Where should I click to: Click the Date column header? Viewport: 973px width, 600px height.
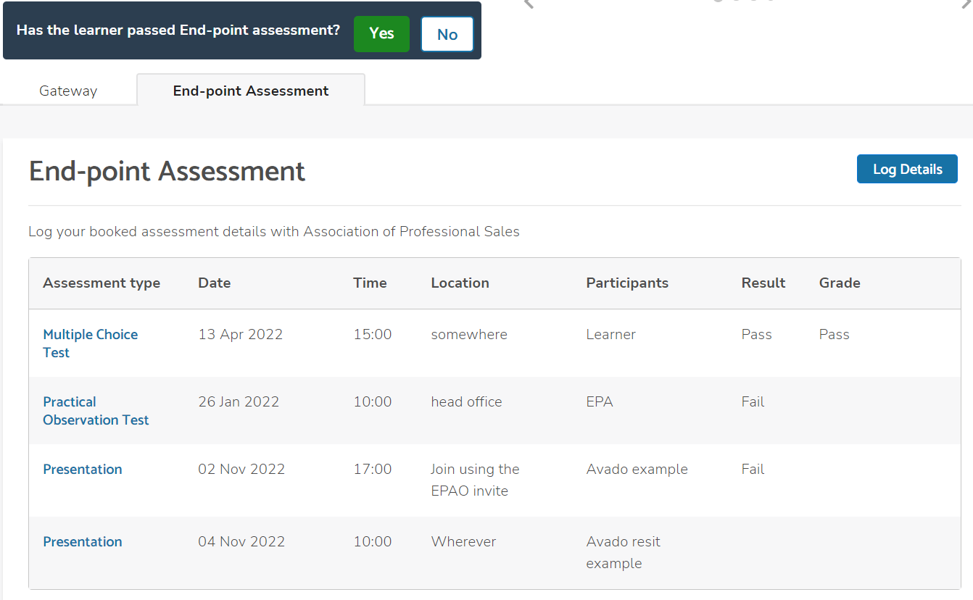[214, 283]
